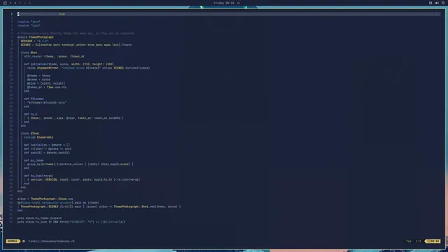Click the @taken_at = Time.now.utc line
The image size is (448, 252).
(x=47, y=87)
